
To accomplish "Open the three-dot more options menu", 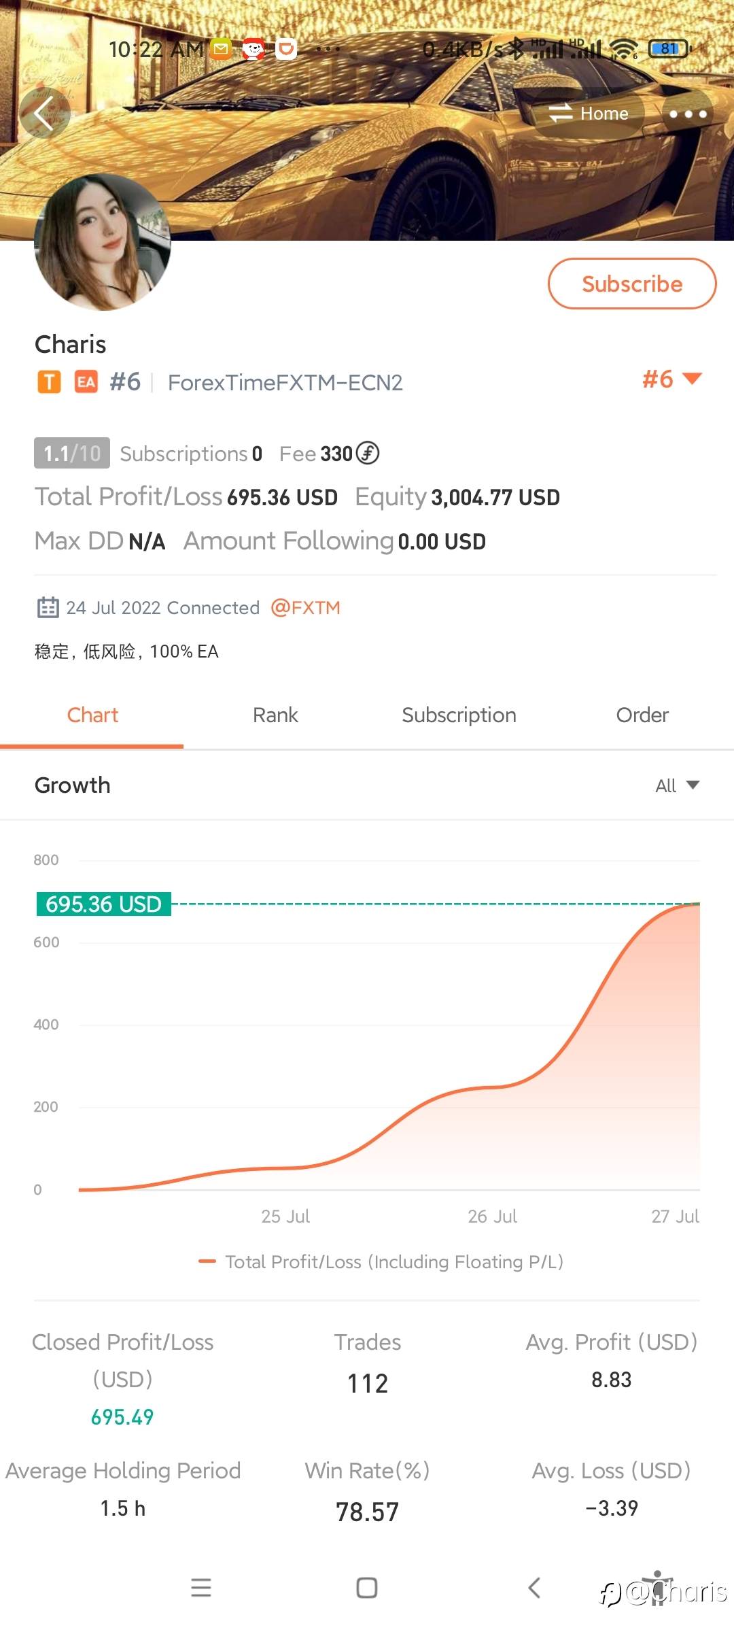I will (x=688, y=114).
